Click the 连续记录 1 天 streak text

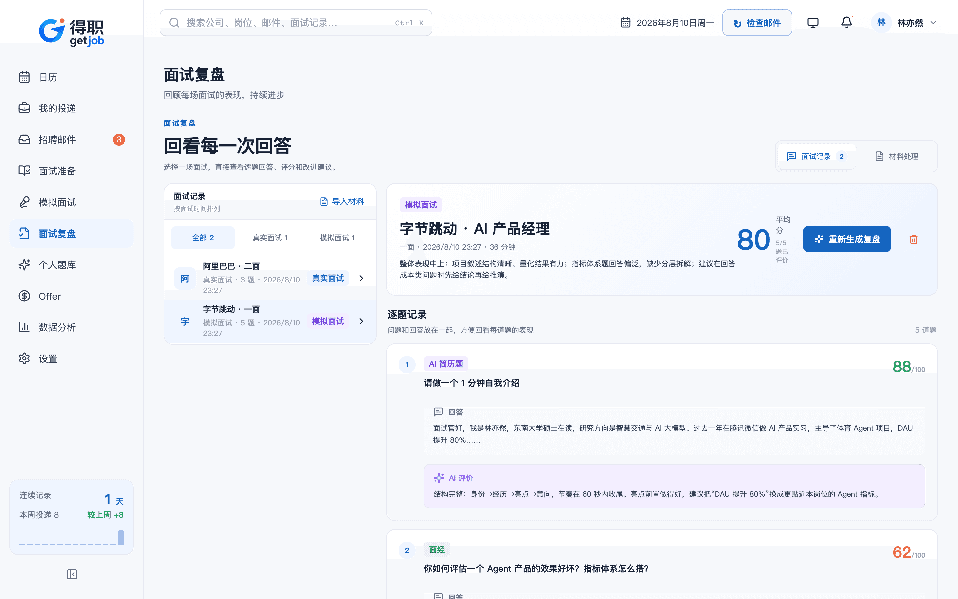(71, 499)
